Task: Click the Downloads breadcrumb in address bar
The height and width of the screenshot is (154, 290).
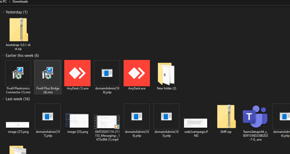Action: [x=20, y=2]
